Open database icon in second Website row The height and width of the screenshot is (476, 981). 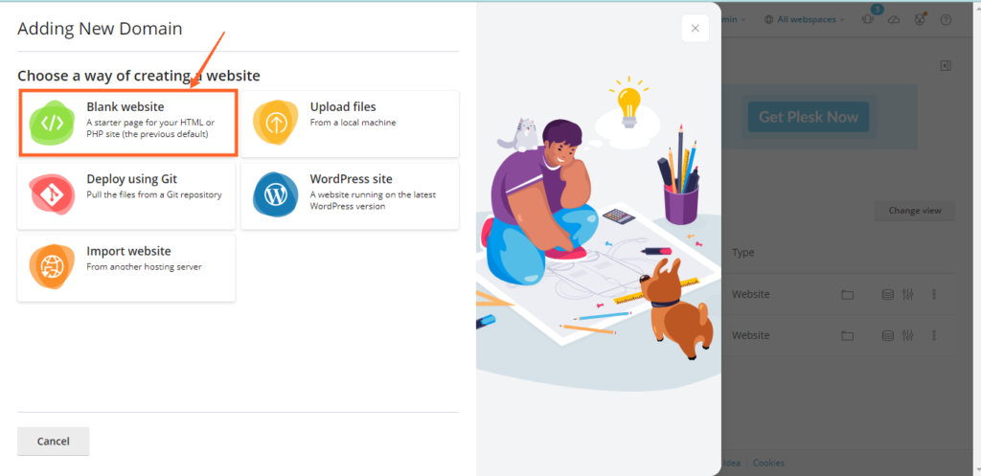tap(887, 336)
